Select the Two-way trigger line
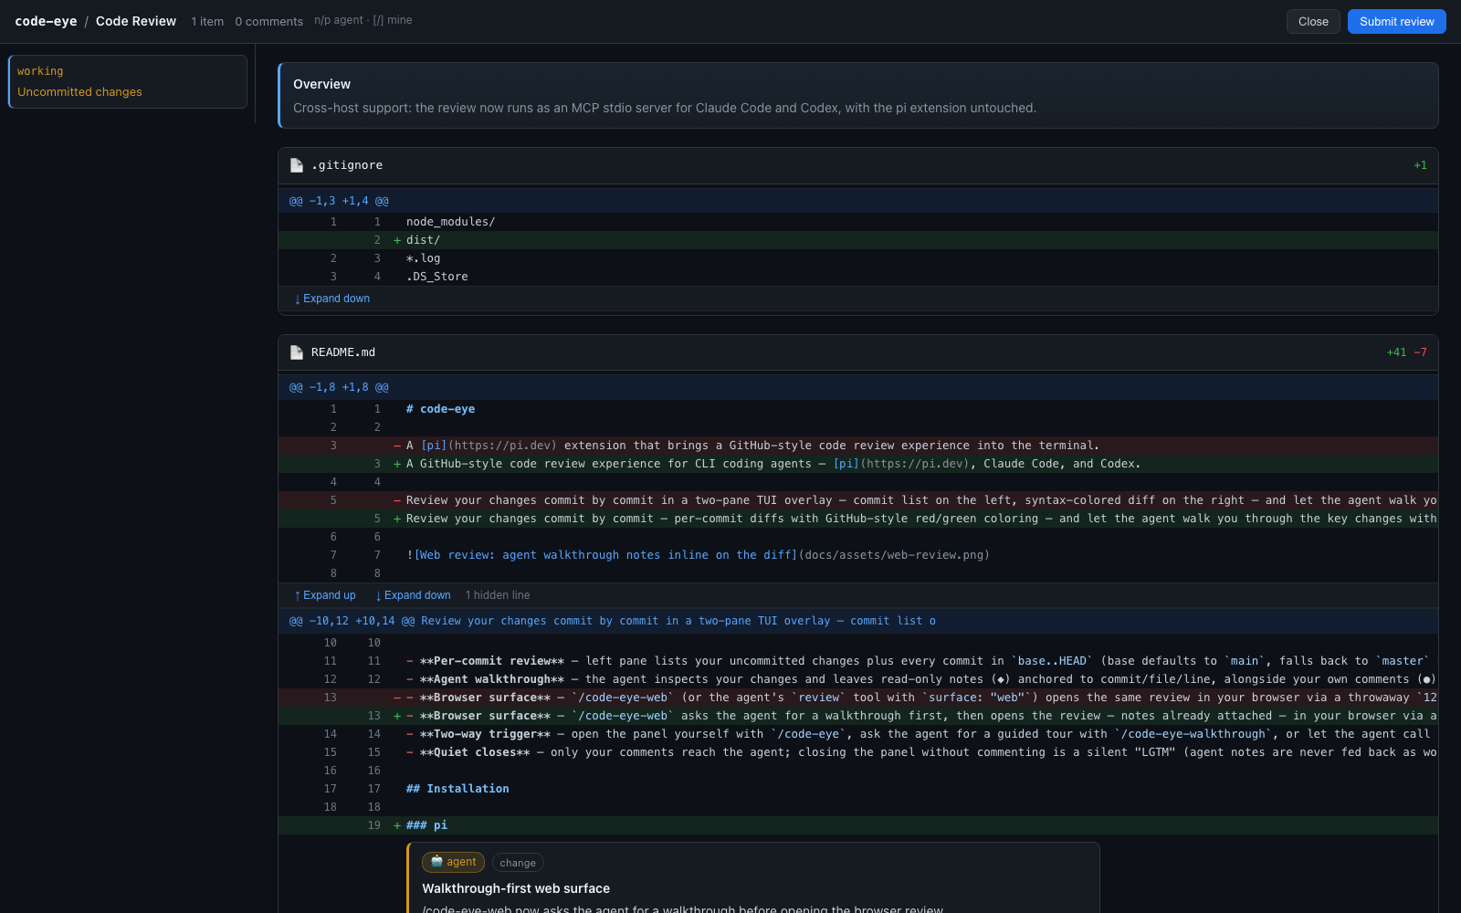The image size is (1461, 913). pyautogui.click(x=858, y=734)
